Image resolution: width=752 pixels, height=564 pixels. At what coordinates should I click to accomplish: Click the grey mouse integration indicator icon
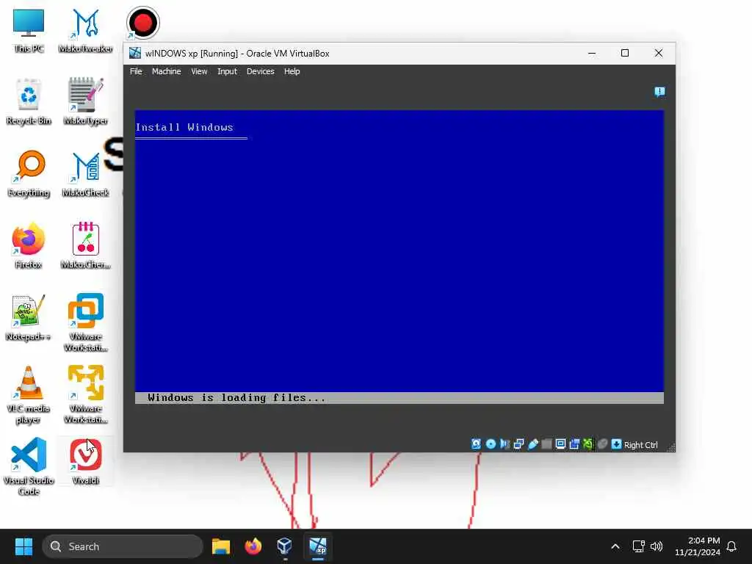pyautogui.click(x=602, y=444)
